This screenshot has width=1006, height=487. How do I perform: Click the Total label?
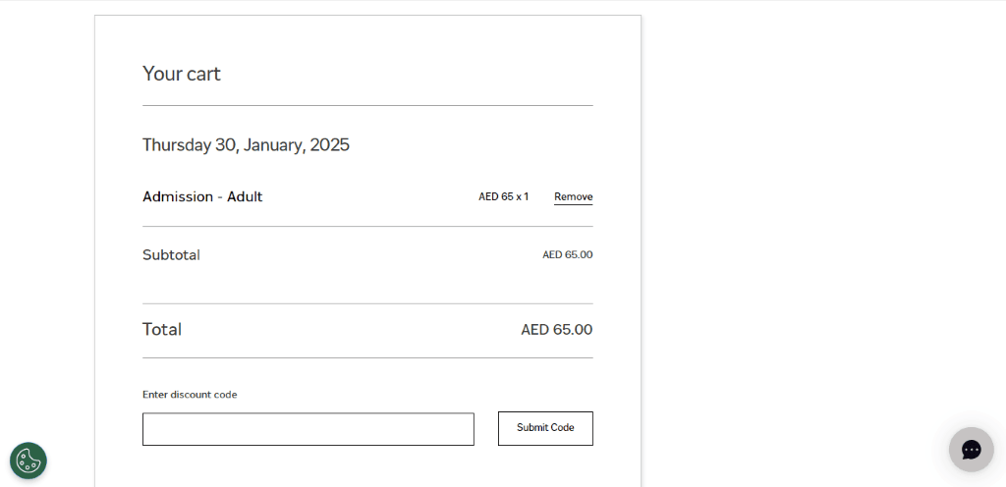pyautogui.click(x=162, y=329)
